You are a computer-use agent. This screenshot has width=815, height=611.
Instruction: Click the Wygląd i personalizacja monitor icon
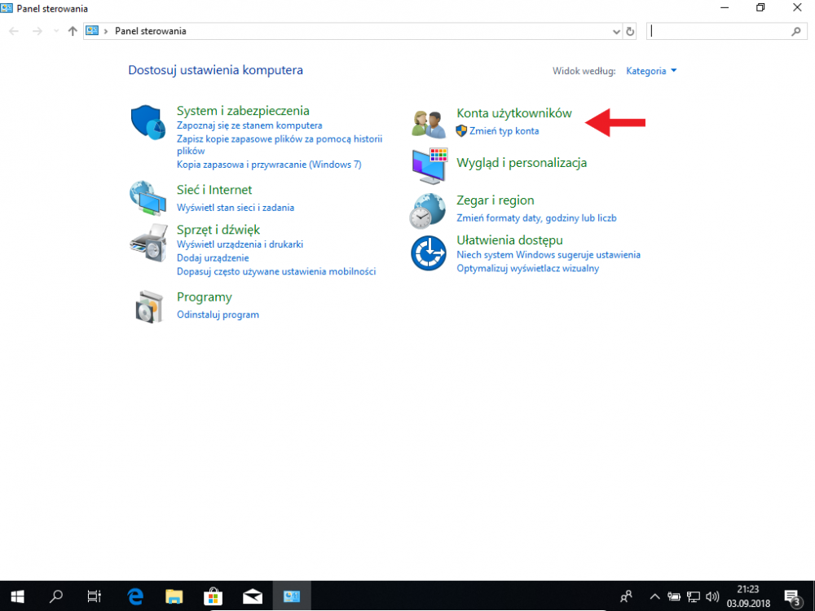[430, 165]
